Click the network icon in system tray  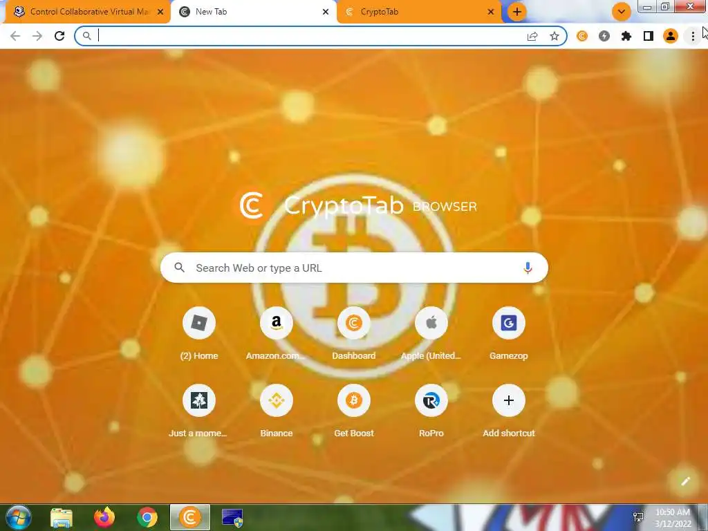tap(638, 517)
